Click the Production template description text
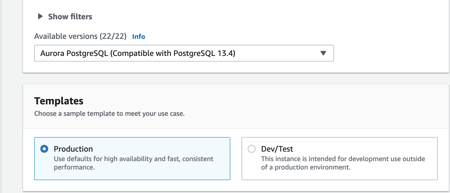The height and width of the screenshot is (193, 450). [133, 163]
